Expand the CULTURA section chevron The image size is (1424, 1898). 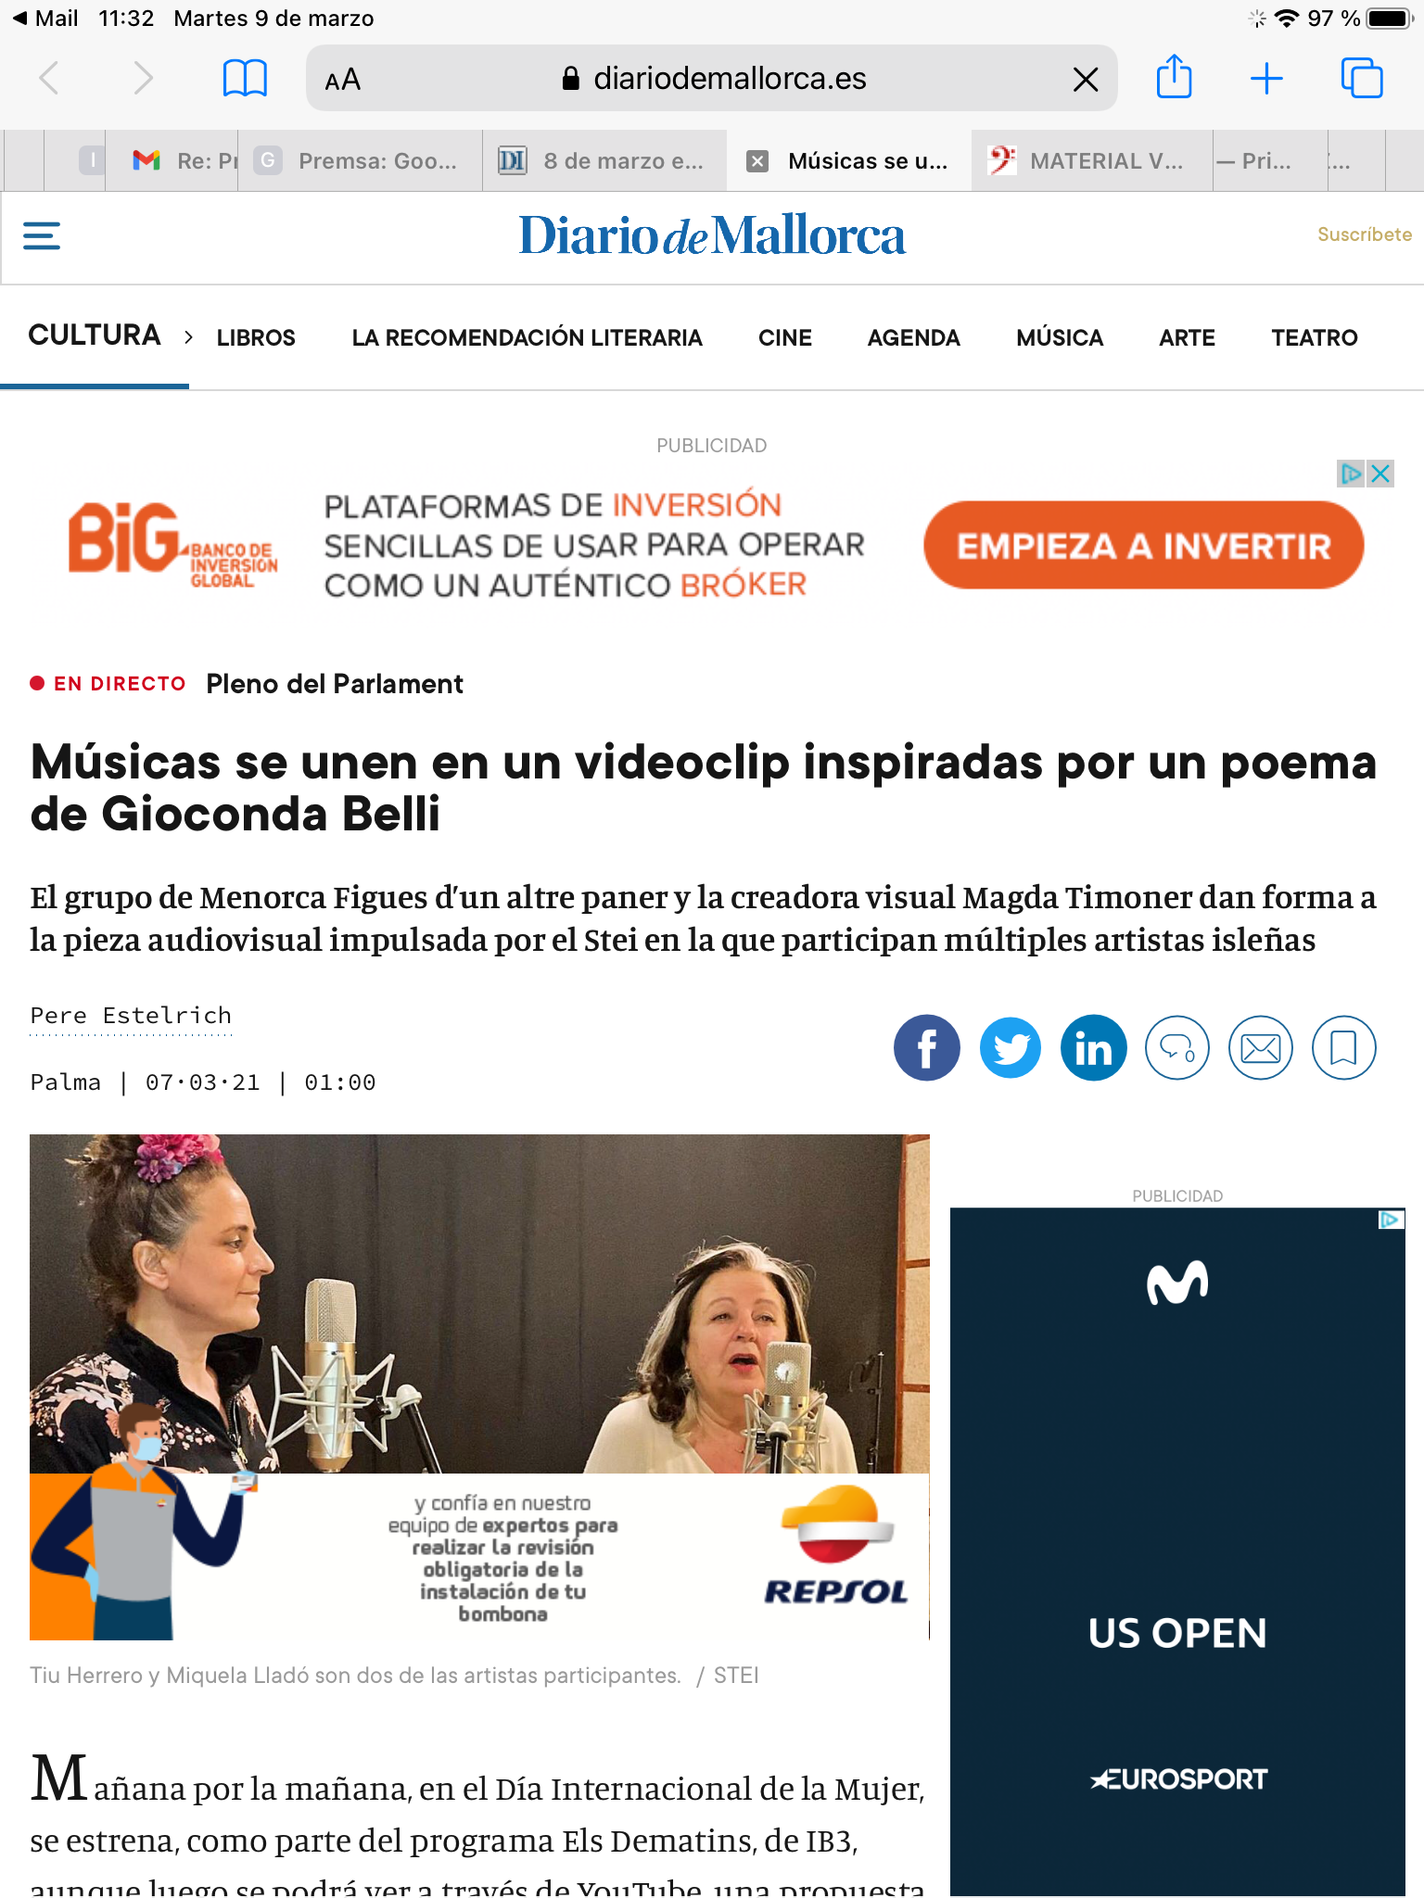coord(188,337)
